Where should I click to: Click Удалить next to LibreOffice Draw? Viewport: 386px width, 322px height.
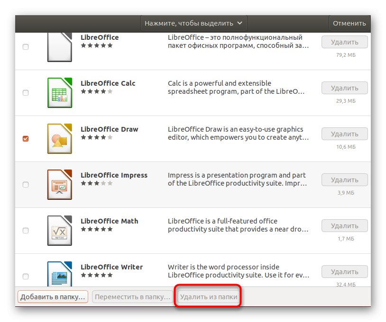[345, 134]
